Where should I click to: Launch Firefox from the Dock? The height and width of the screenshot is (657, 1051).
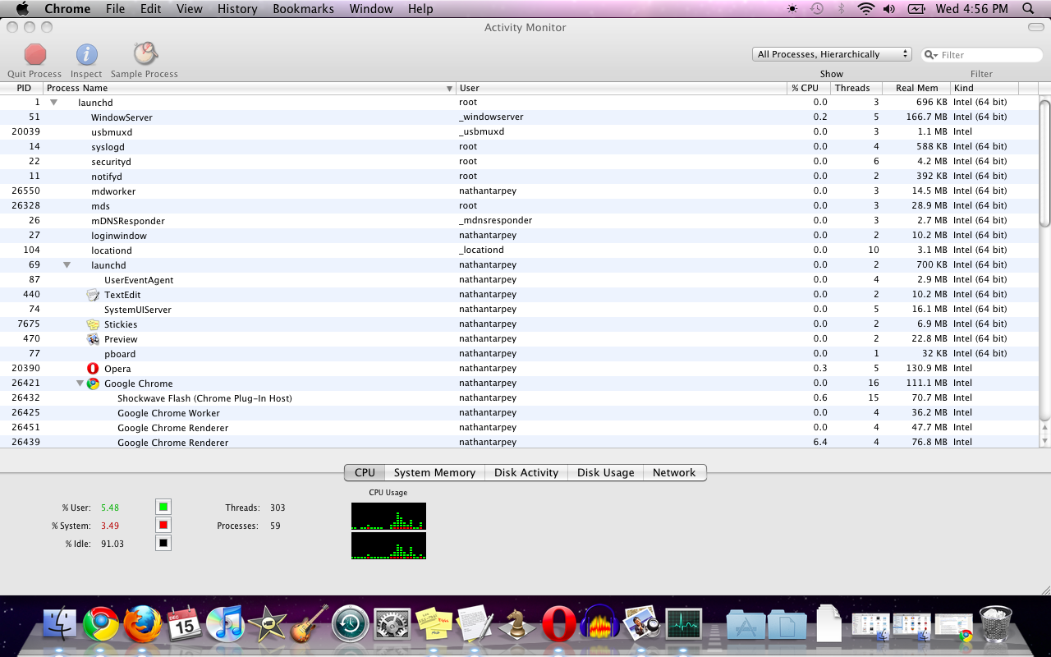click(143, 624)
